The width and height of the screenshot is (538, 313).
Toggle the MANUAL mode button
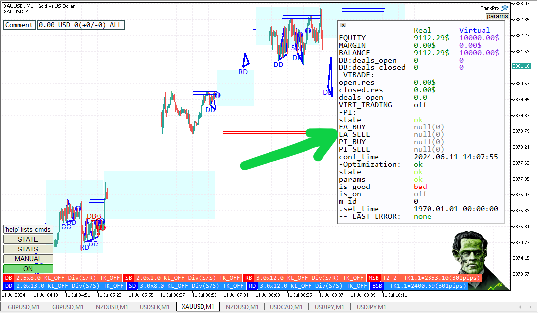28,259
